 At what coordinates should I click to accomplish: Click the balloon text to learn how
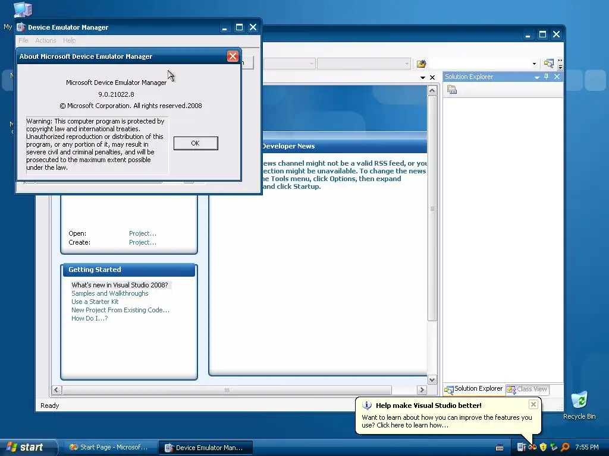coord(447,422)
